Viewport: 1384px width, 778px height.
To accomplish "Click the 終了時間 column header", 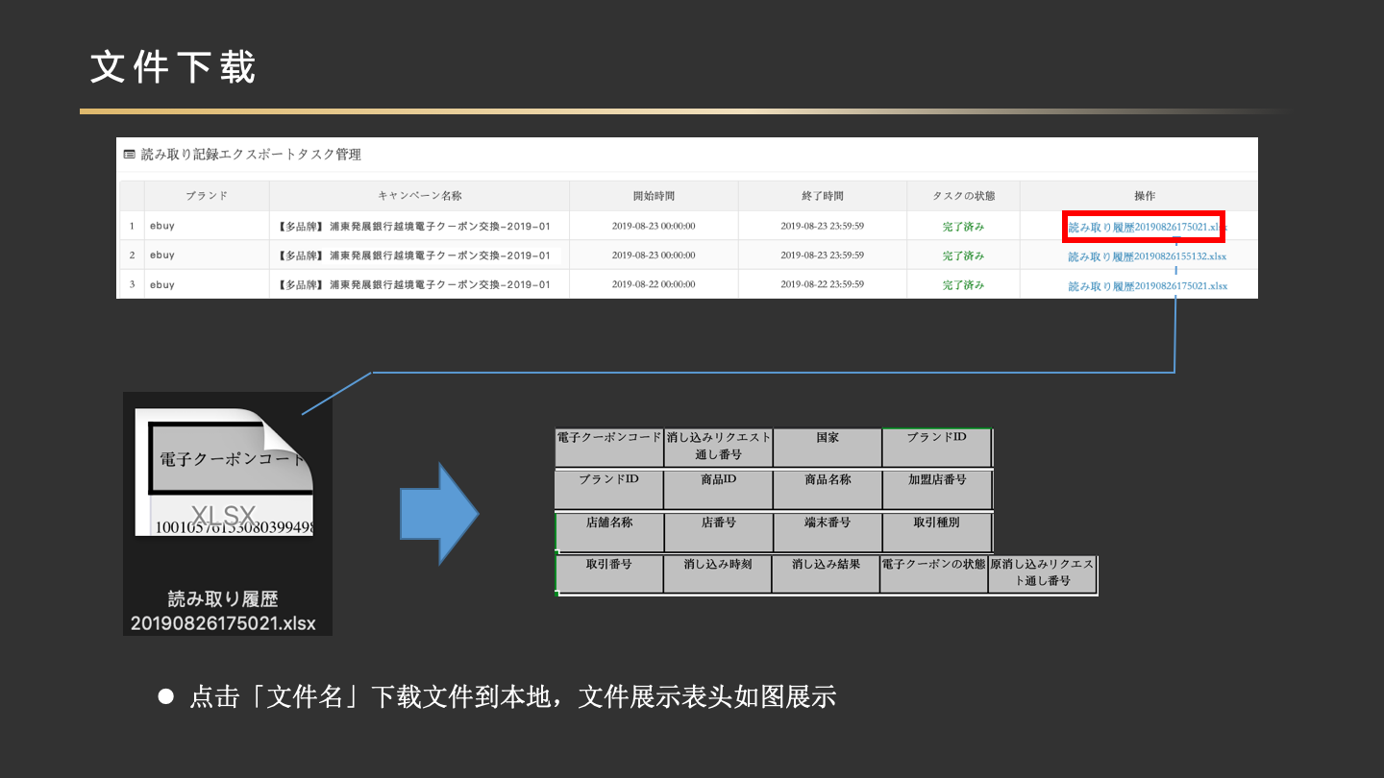I will coord(823,196).
